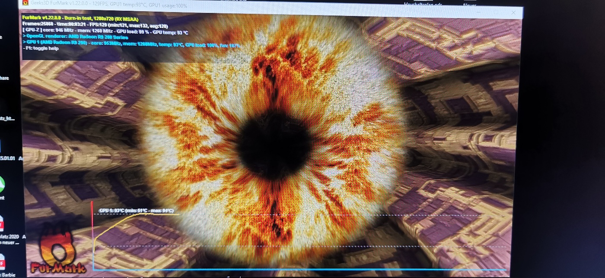Click the 'GPU 1: 93°C' temperature graph label
605x278 pixels.
click(x=137, y=211)
